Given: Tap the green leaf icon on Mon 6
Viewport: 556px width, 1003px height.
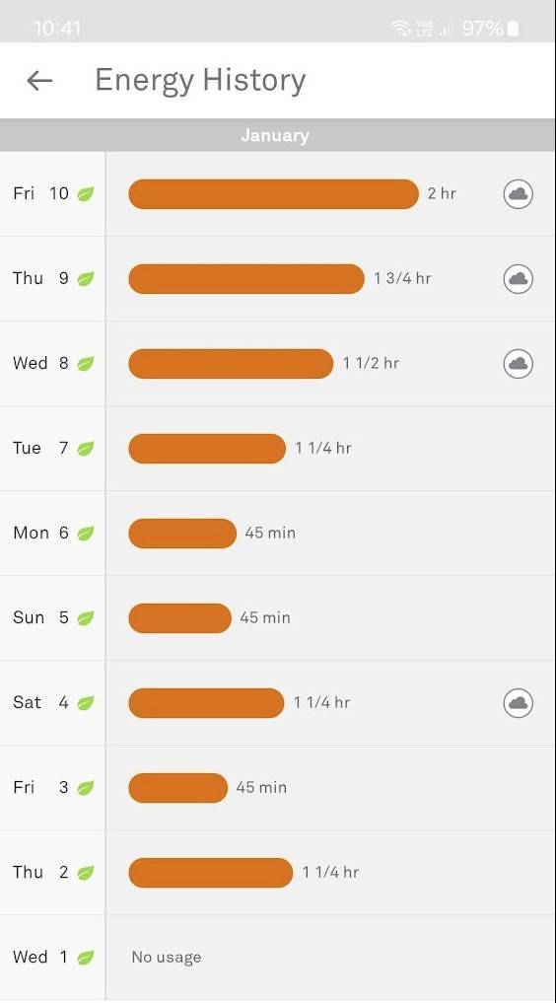Looking at the screenshot, I should (x=86, y=533).
